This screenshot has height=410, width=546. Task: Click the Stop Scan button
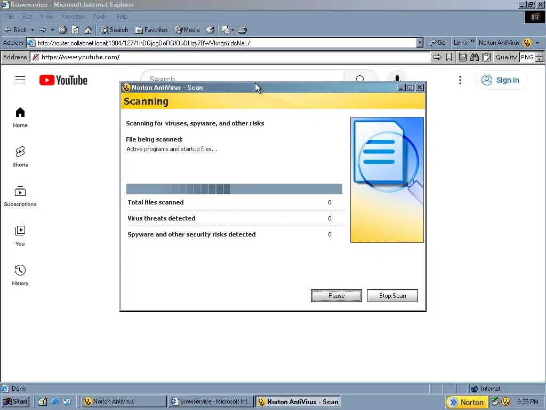pos(392,296)
